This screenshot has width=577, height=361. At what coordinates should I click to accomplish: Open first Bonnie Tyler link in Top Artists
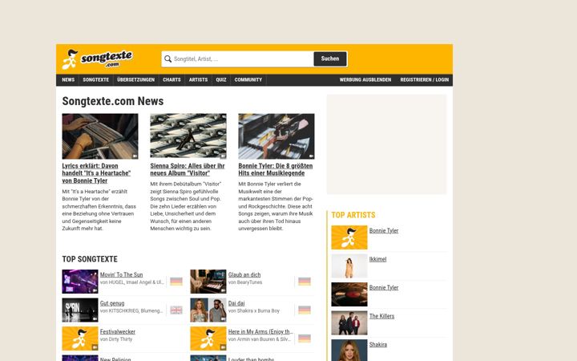pyautogui.click(x=384, y=230)
